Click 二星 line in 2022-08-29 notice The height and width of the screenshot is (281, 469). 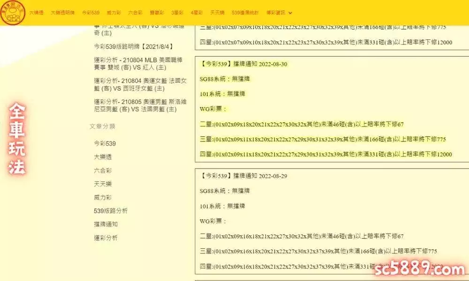[x=302, y=236]
